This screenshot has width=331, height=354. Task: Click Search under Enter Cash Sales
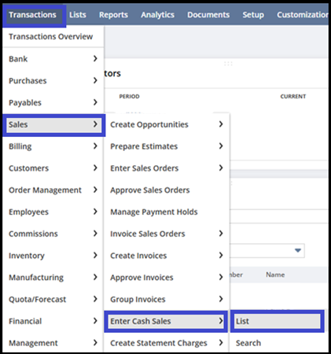click(x=248, y=343)
